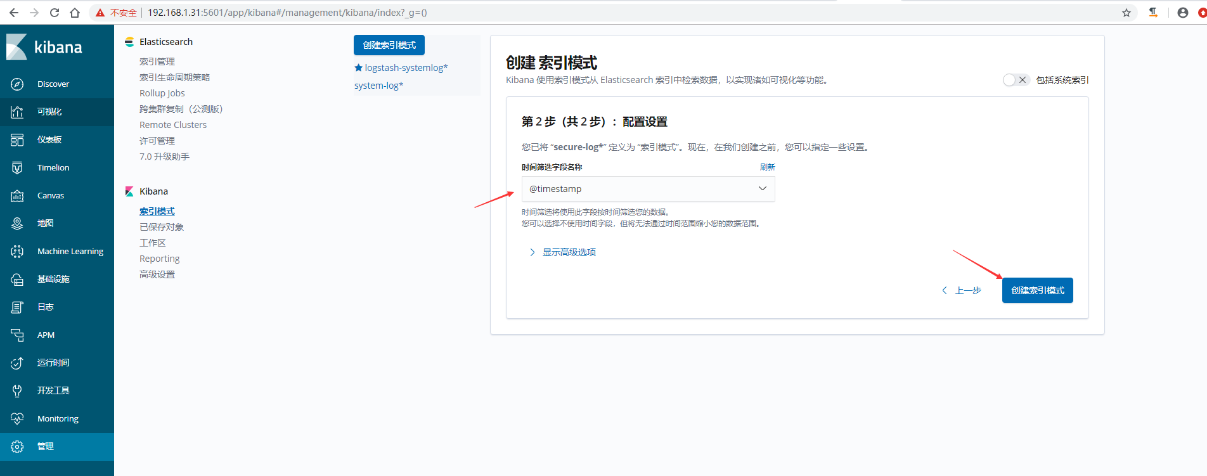
Task: Click the translate extension icon in browser toolbar
Action: [1153, 13]
